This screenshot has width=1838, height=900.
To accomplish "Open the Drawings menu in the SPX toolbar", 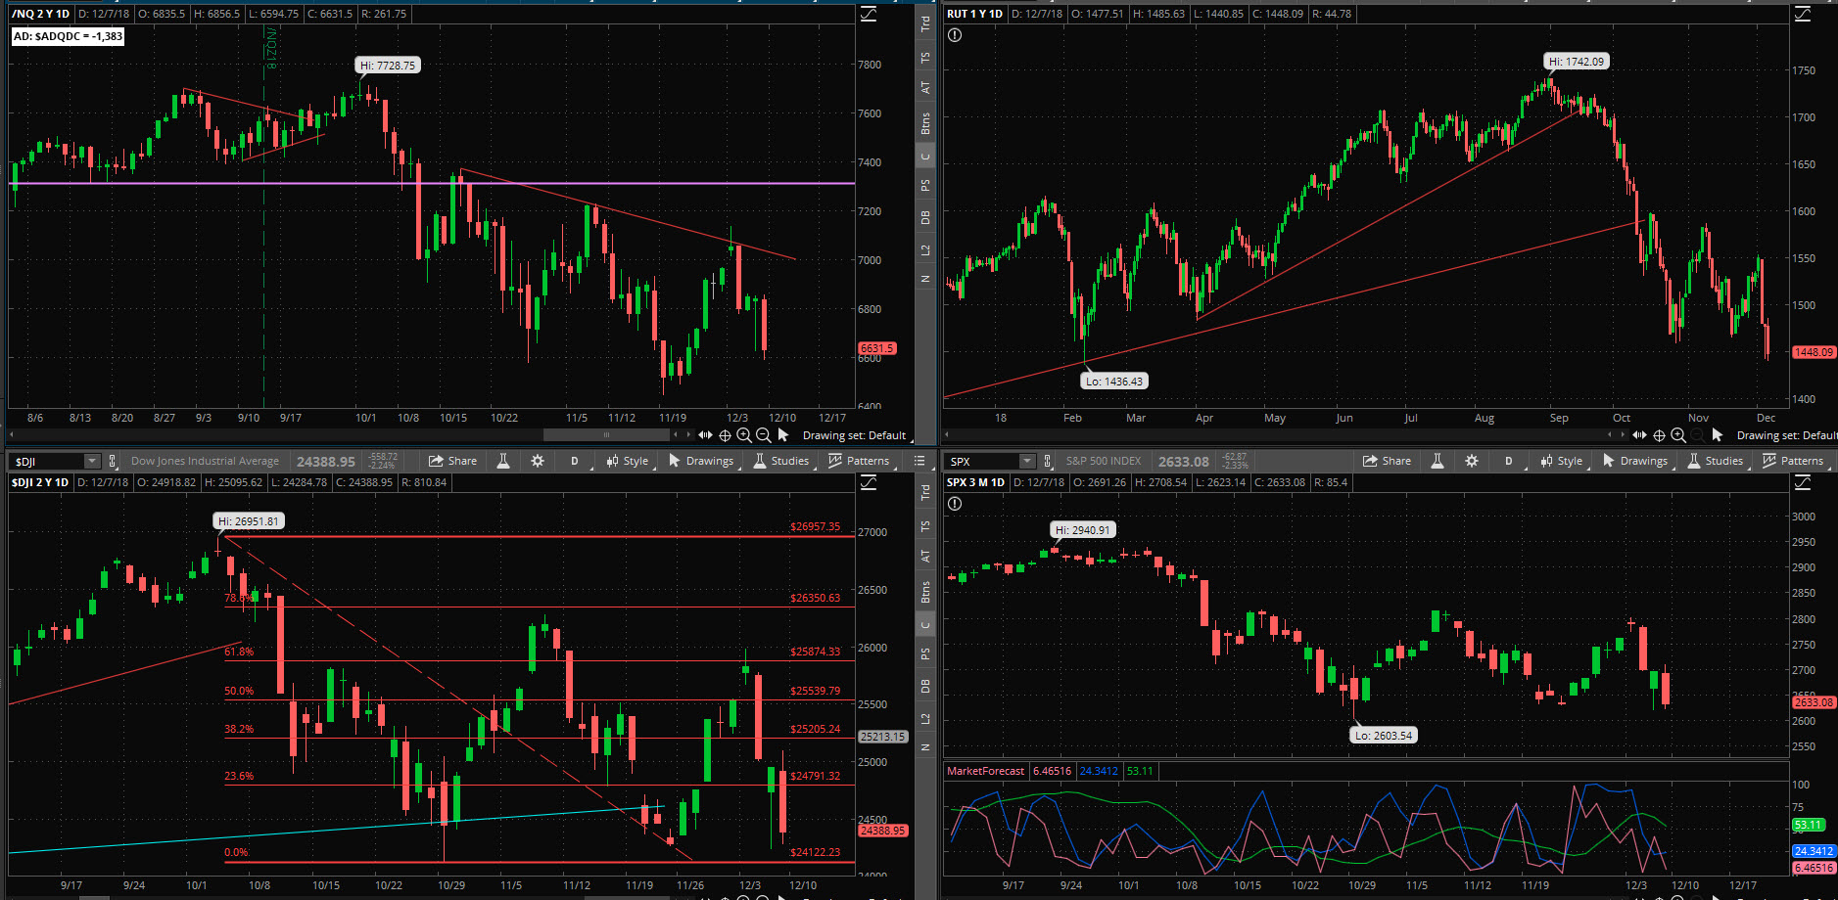I will pos(1634,461).
